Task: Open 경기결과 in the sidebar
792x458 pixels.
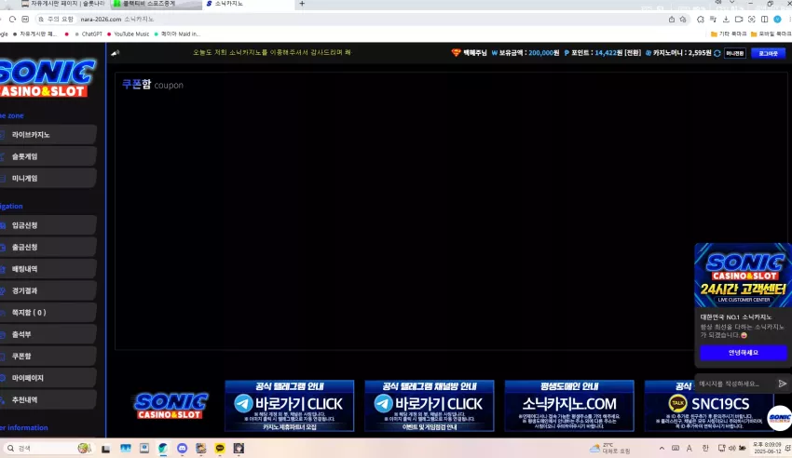Action: pos(48,290)
